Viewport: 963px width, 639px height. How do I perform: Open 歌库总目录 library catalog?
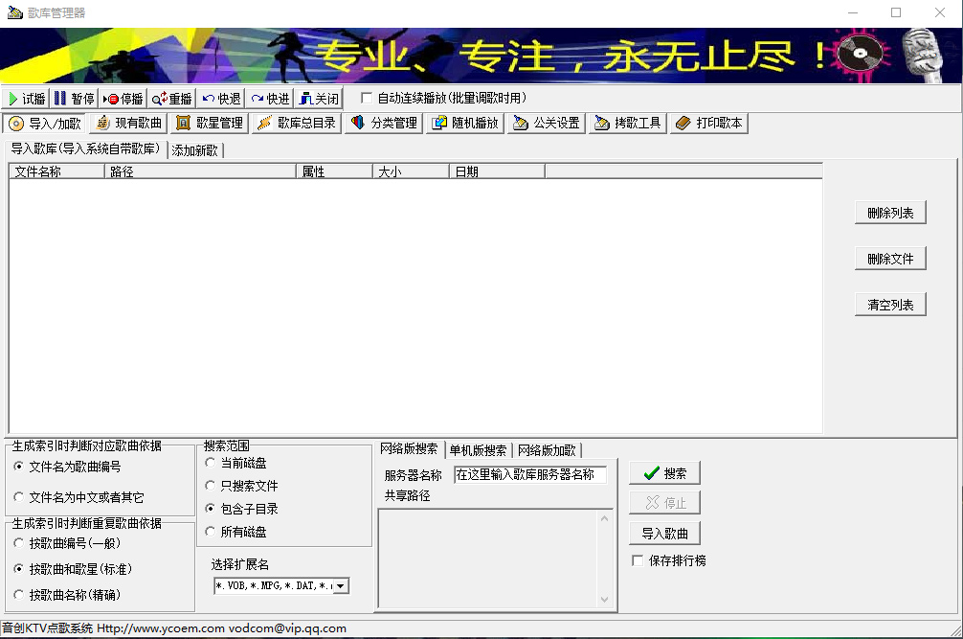297,124
